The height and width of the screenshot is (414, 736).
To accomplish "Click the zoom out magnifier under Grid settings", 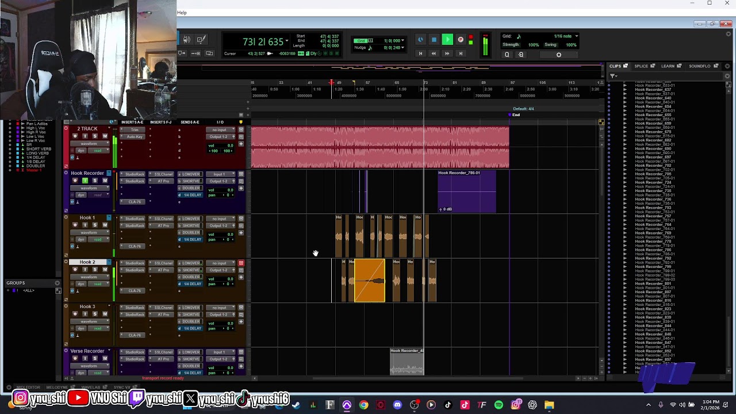I will coord(521,55).
